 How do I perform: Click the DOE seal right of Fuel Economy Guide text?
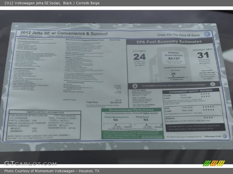coord(213,84)
